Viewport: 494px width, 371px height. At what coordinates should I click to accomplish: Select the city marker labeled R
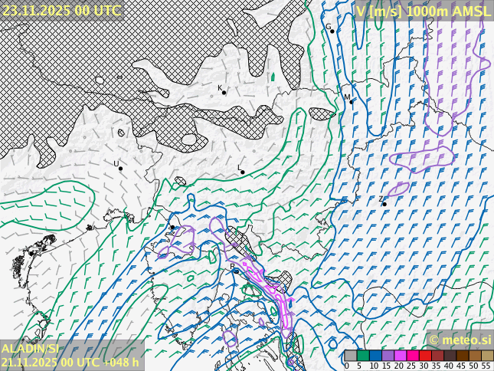(x=236, y=271)
